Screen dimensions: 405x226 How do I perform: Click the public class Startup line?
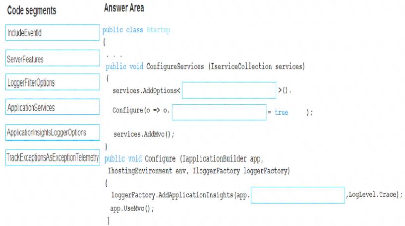click(136, 30)
